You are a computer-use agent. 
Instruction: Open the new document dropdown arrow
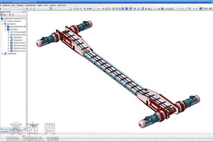point(157,8)
